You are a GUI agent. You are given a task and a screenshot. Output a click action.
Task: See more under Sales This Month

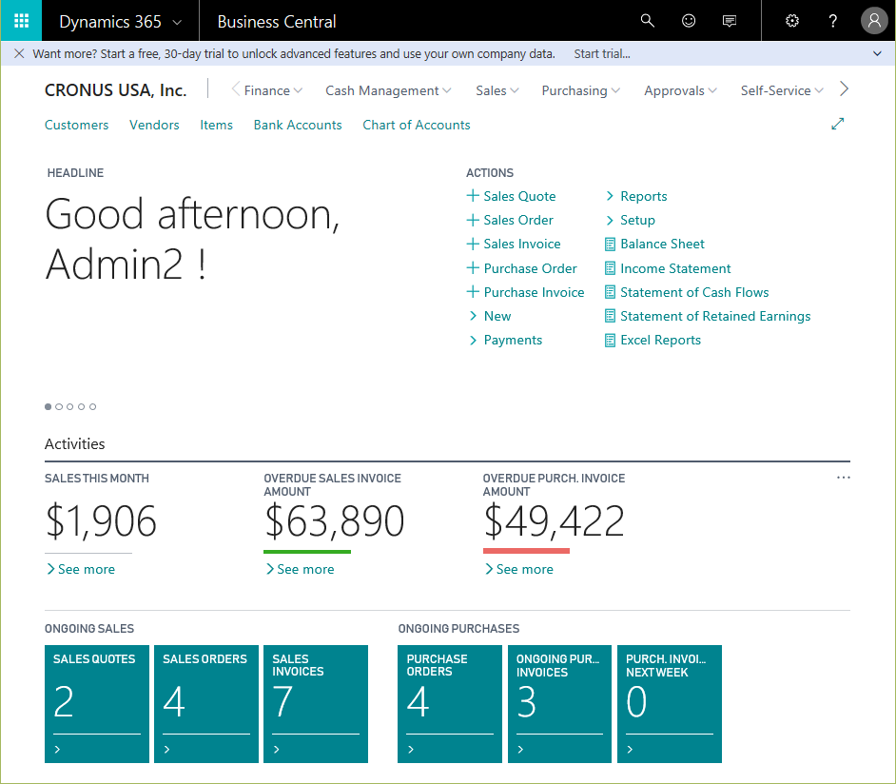[x=81, y=569]
